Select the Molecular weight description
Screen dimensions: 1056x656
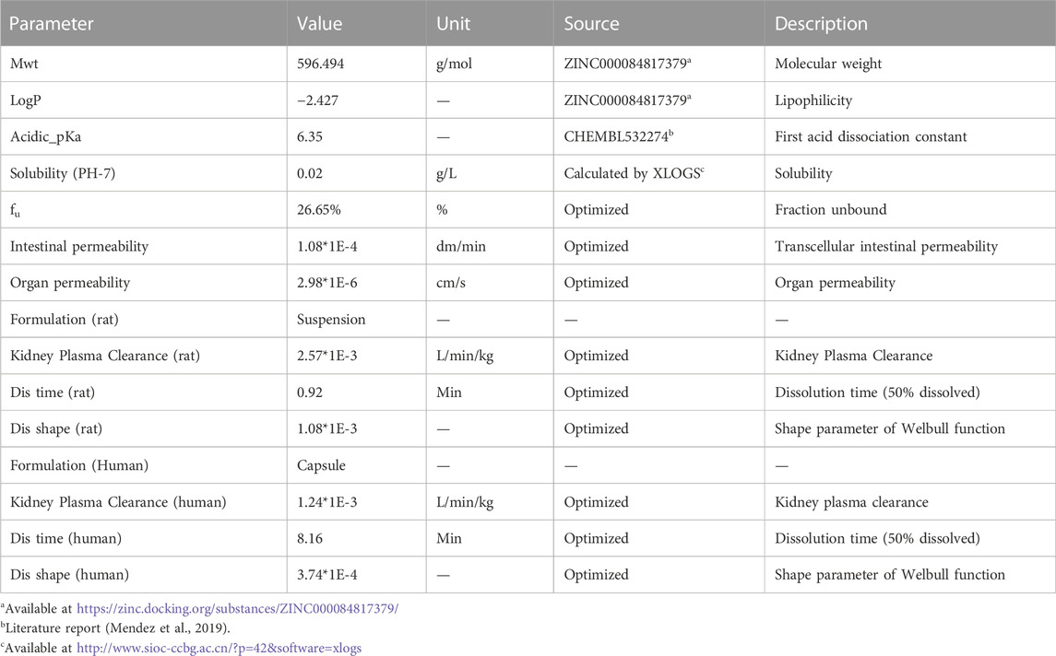coord(827,64)
